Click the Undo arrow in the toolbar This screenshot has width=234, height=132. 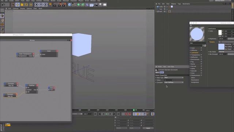[3, 5]
